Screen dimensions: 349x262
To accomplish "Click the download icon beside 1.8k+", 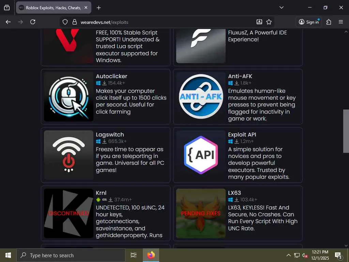I will pos(237,83).
